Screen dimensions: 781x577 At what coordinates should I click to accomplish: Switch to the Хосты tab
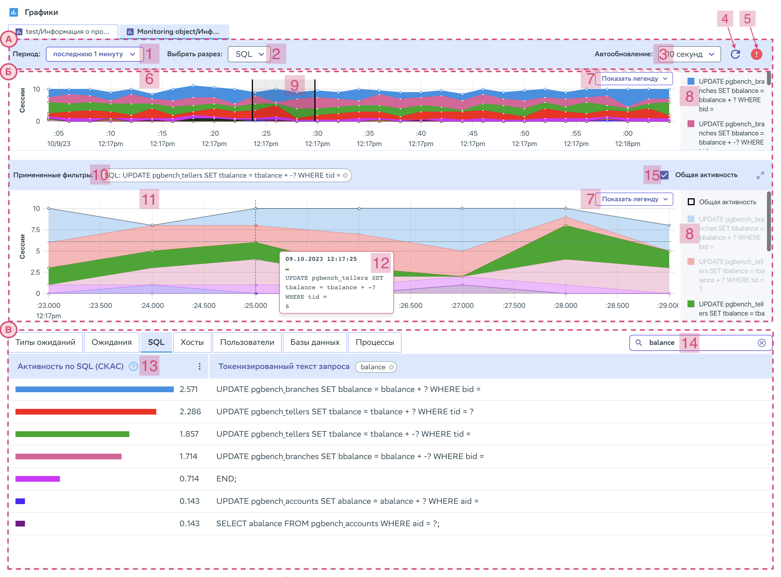(192, 342)
